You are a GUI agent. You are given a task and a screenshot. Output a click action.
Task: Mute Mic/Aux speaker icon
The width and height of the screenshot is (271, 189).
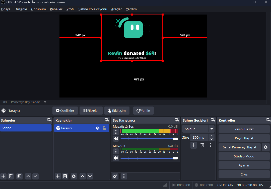[116, 158]
